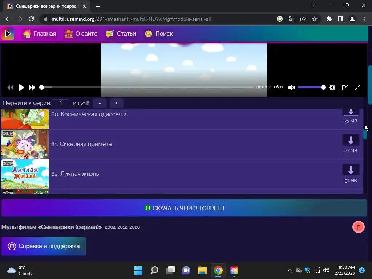Reload the page
Screen dimensions: 372x279
[x=31, y=19]
